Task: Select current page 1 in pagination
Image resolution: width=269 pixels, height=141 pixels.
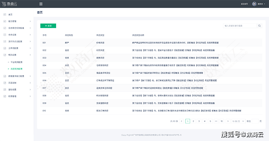Action: (188, 121)
